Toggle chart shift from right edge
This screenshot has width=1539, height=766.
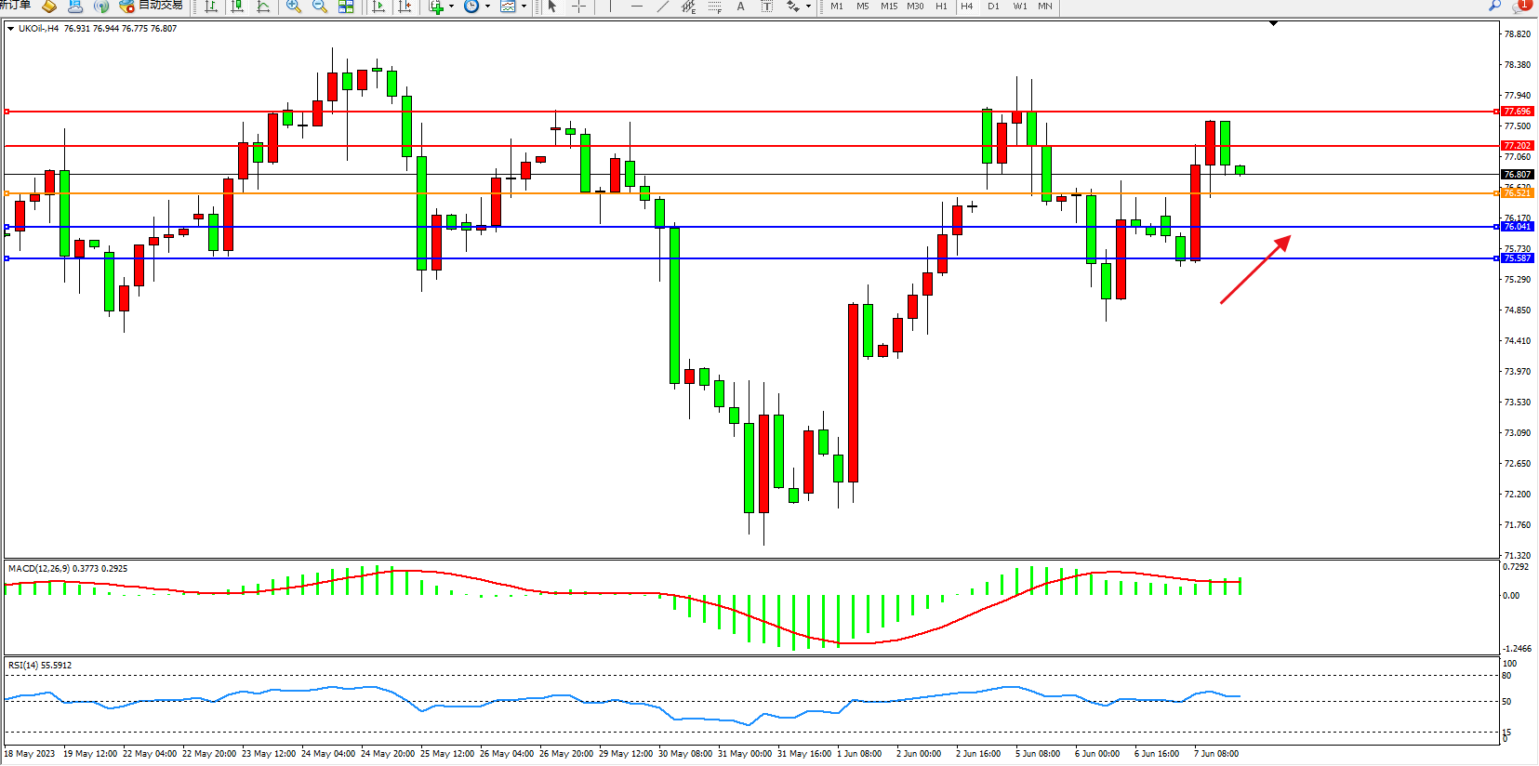[405, 7]
